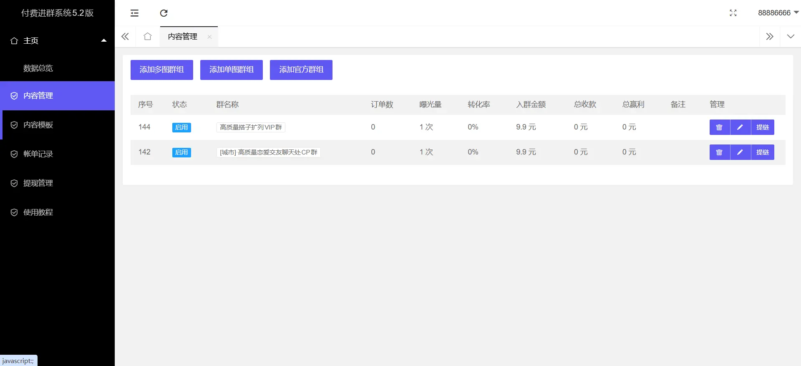Click the 添加多图群组 button
The image size is (801, 366).
tap(161, 70)
